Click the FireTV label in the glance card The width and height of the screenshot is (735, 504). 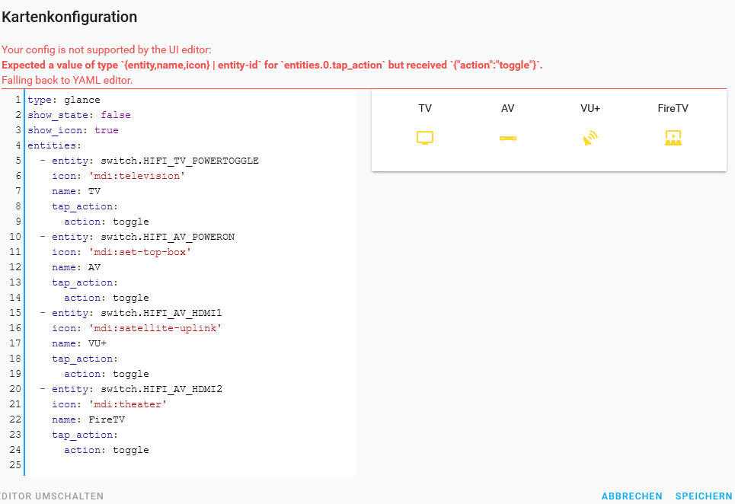pos(673,108)
